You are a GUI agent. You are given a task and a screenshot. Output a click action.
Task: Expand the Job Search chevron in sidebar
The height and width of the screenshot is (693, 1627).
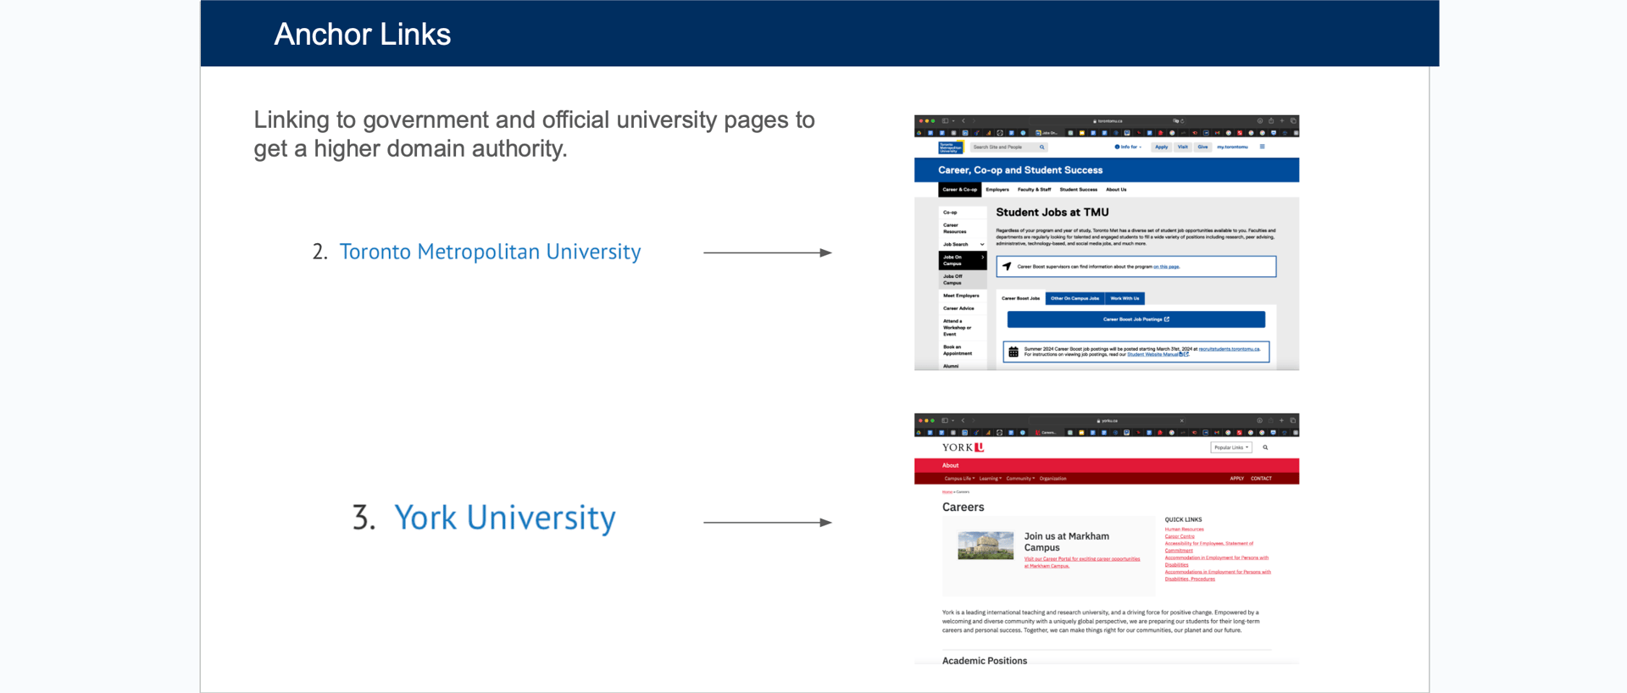coord(982,245)
